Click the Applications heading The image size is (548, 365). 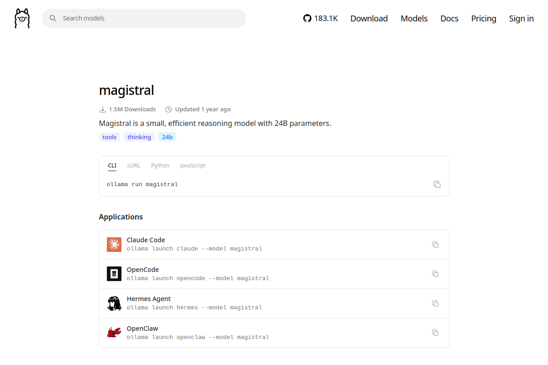121,217
